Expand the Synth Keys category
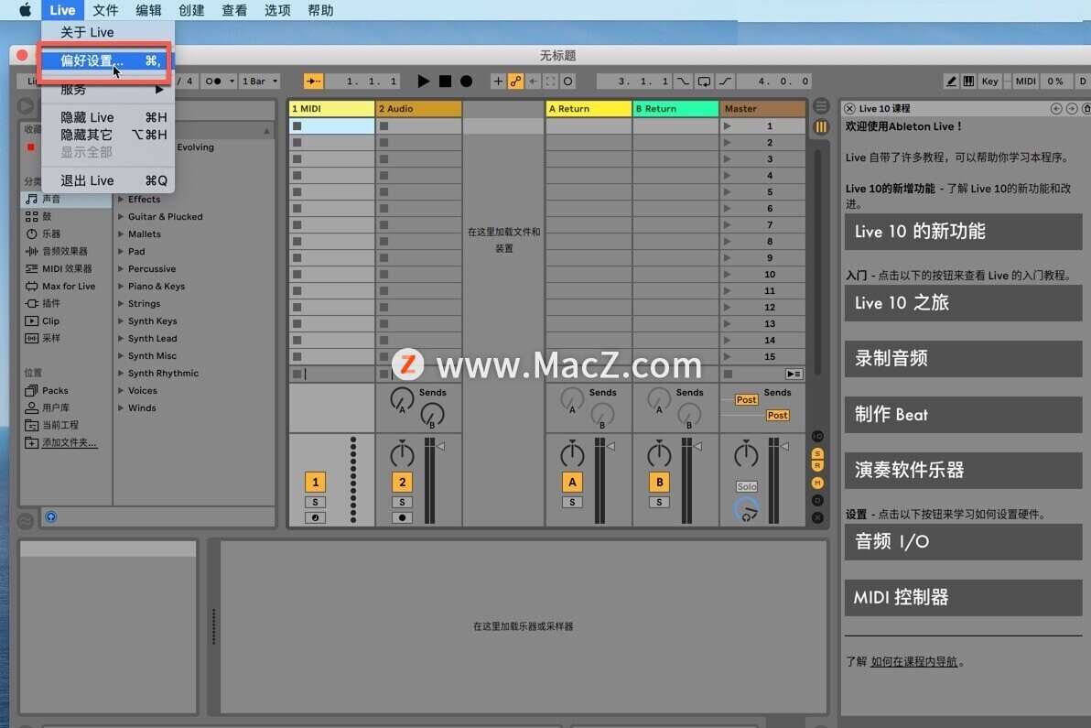This screenshot has width=1091, height=728. pyautogui.click(x=121, y=321)
